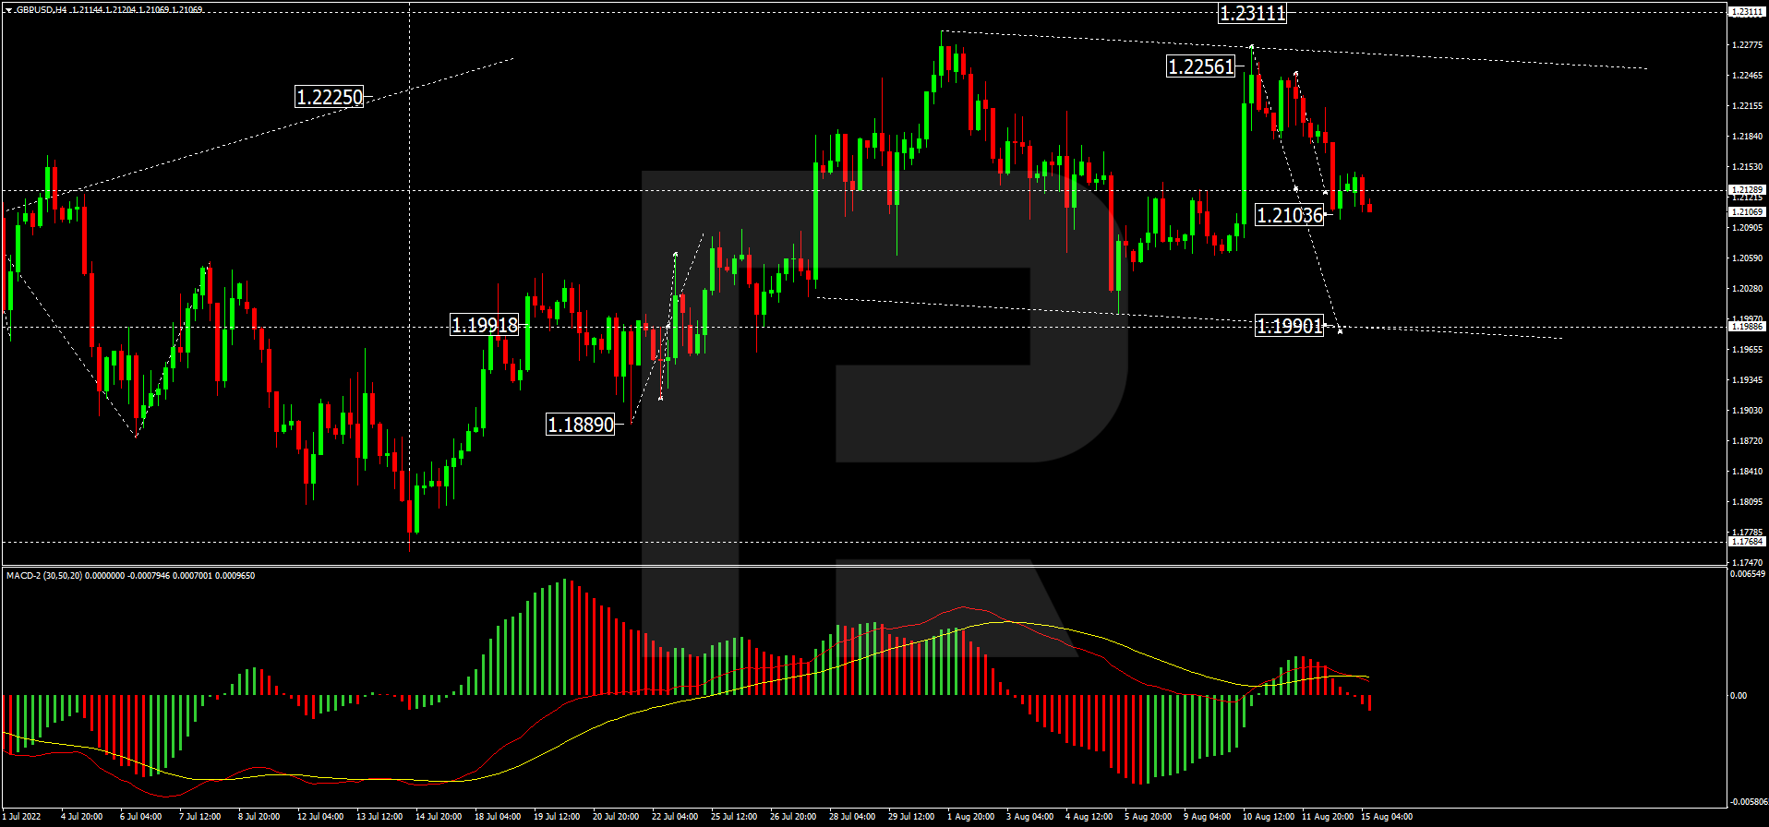Click the 22 Jul 04:00 date on time axis
Image resolution: width=1769 pixels, height=827 pixels.
pyautogui.click(x=675, y=817)
